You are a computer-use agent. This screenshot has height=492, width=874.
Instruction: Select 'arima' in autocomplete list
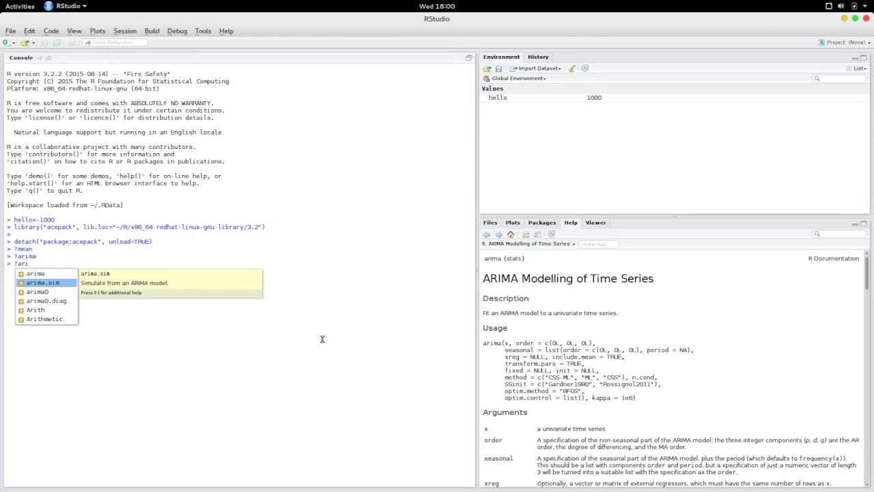click(46, 273)
